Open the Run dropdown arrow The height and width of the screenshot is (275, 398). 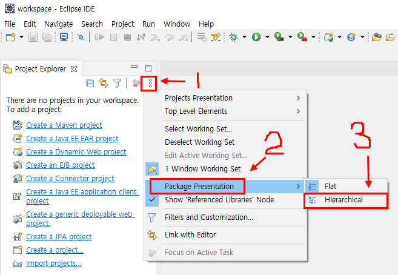pyautogui.click(x=267, y=37)
